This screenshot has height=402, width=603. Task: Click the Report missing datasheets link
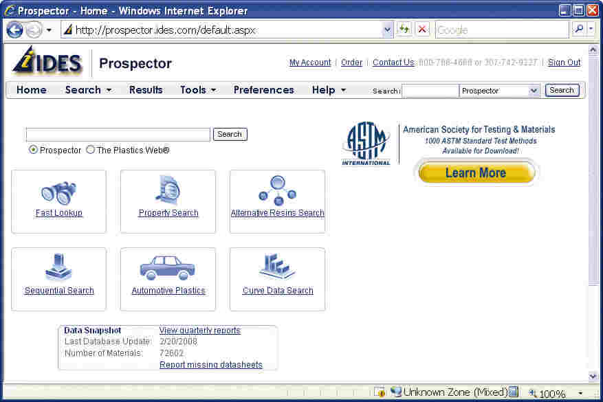tap(211, 365)
